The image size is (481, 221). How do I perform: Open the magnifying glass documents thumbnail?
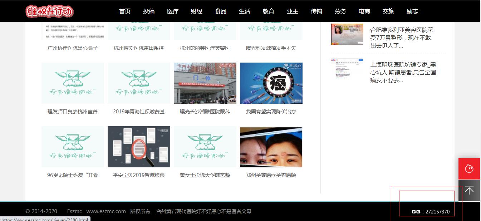[139, 147]
